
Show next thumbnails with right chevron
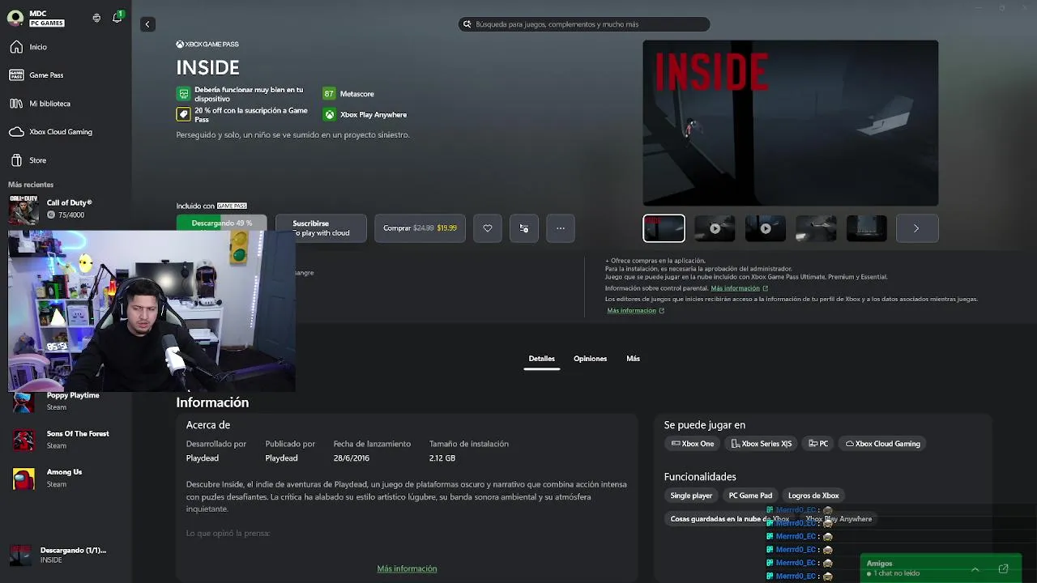[917, 228]
